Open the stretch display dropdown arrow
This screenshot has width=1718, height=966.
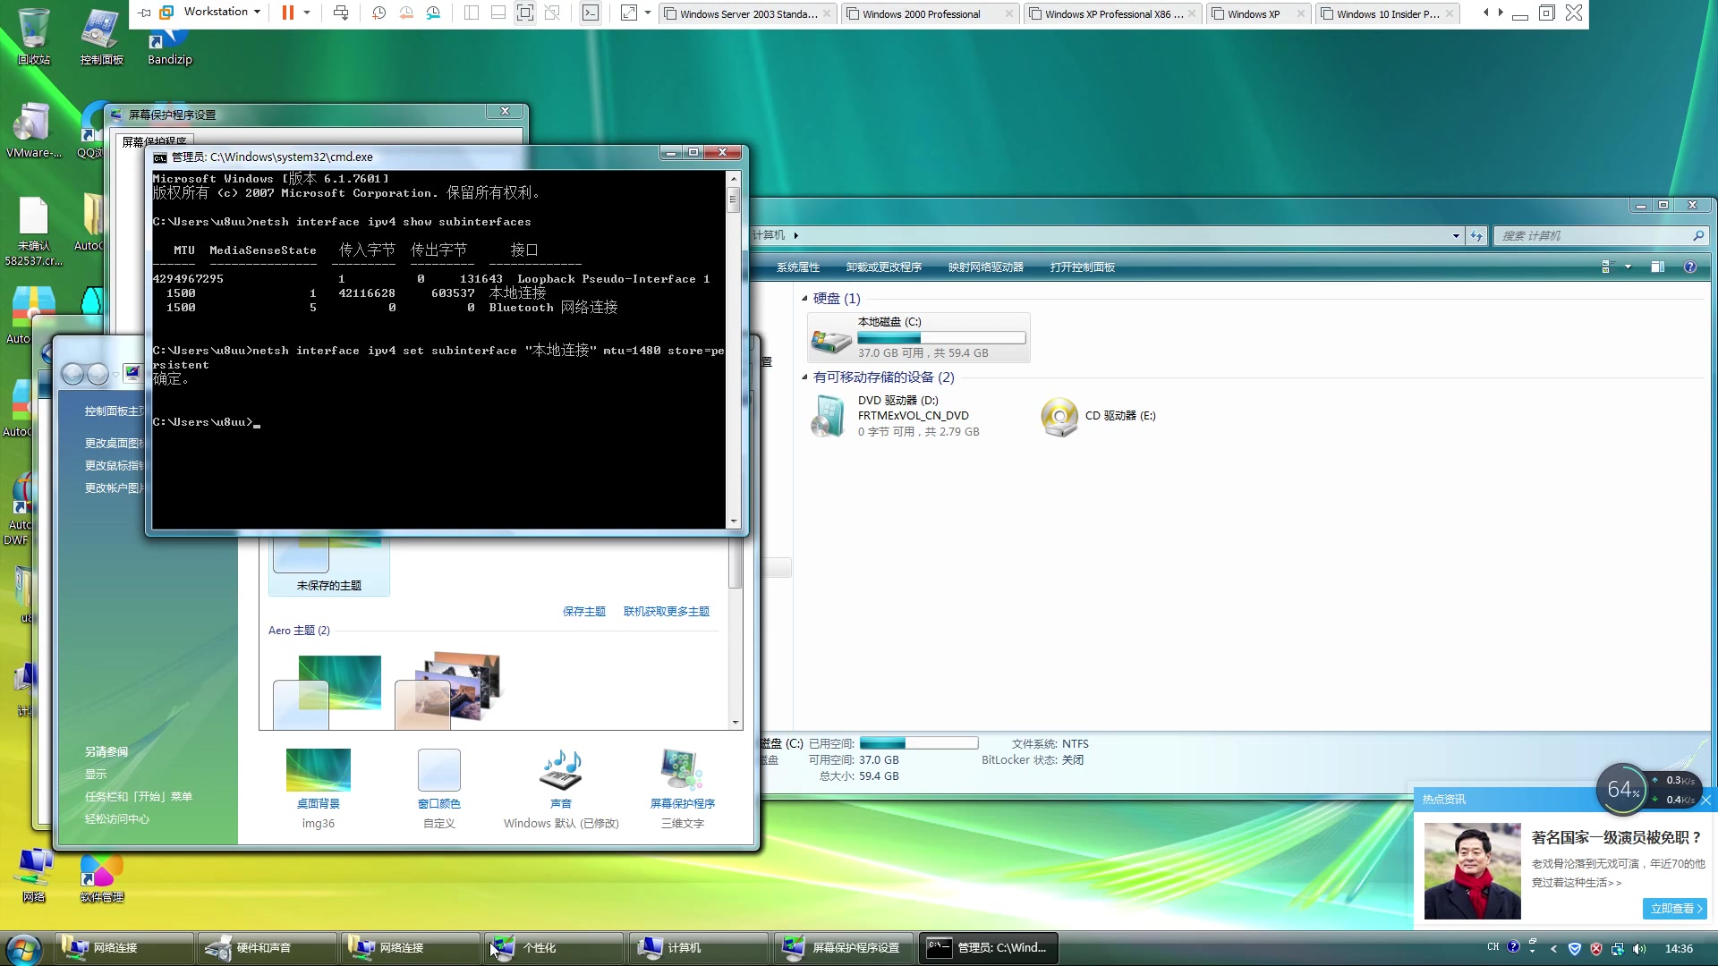(x=648, y=13)
